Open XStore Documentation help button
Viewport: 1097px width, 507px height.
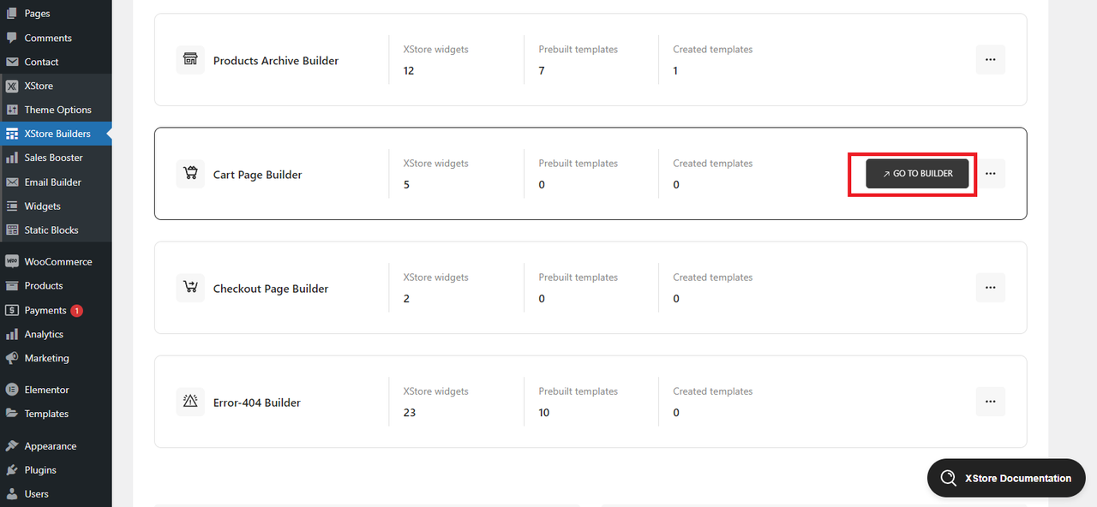point(1006,479)
